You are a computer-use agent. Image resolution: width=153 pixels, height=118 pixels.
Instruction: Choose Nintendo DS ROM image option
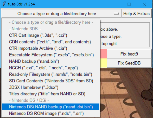[51, 113]
